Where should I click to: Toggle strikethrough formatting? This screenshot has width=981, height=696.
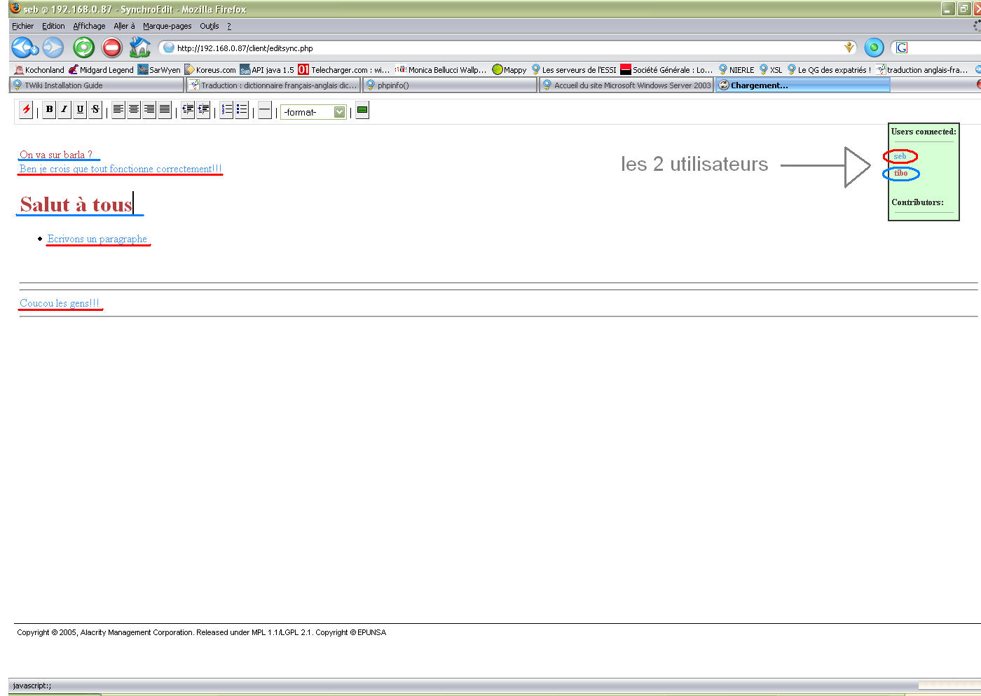click(x=95, y=110)
